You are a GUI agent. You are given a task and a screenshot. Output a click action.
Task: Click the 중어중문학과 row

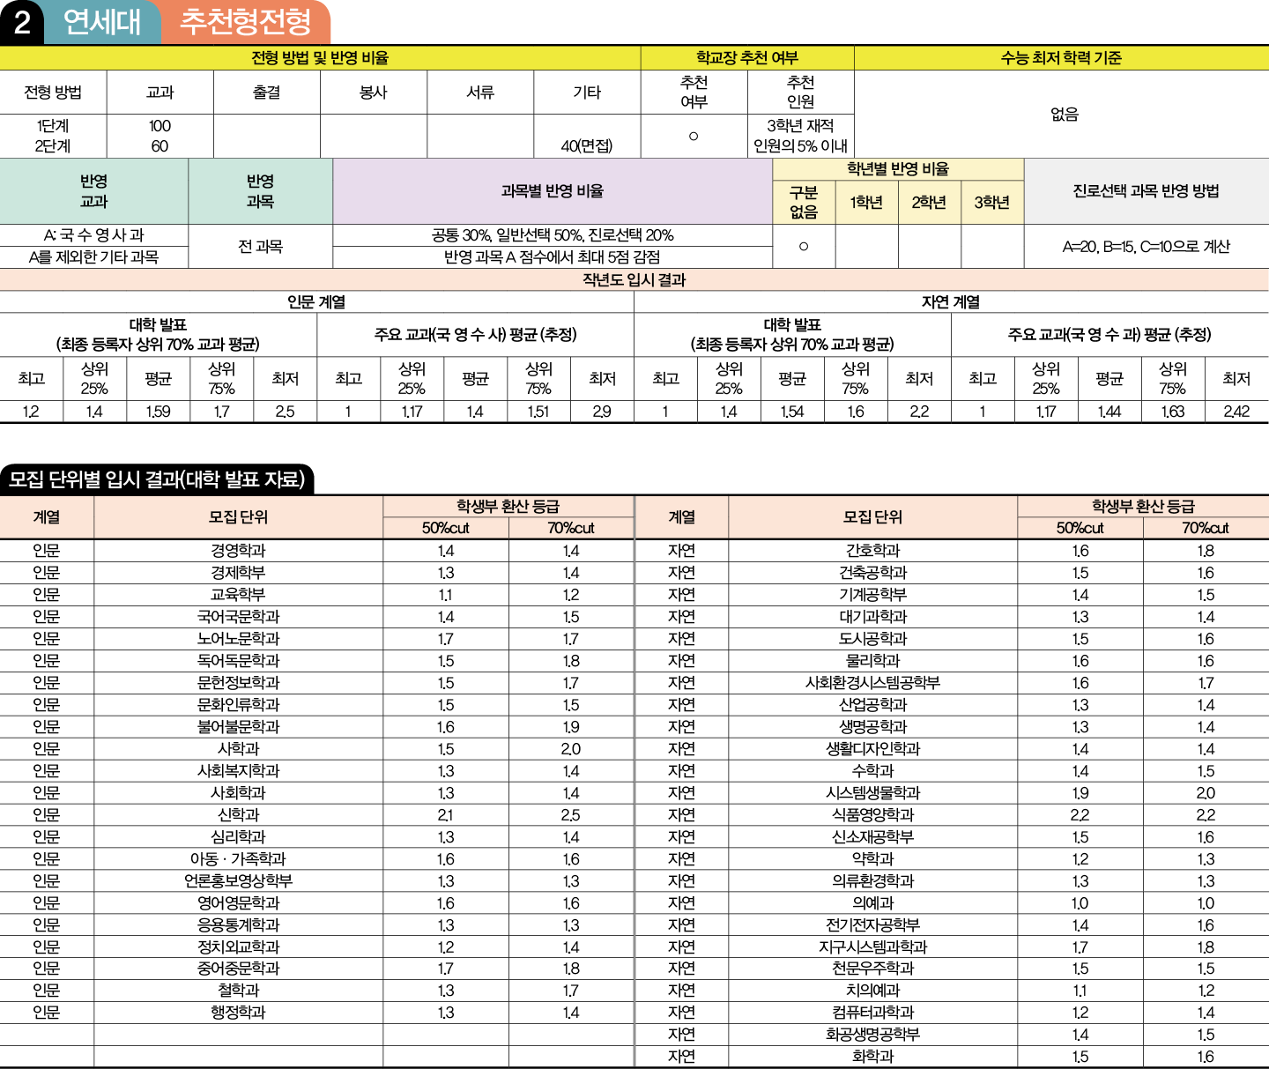317,969
